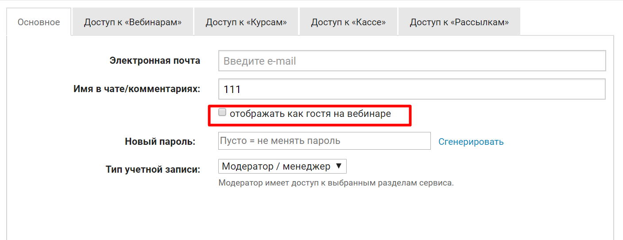Open the Доступ к «Курсам» tab
This screenshot has height=240, width=623.
[246, 22]
